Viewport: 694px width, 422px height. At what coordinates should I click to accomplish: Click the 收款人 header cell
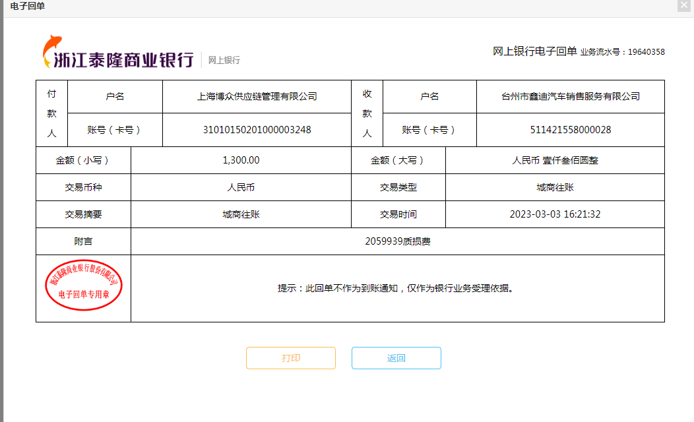click(x=367, y=113)
